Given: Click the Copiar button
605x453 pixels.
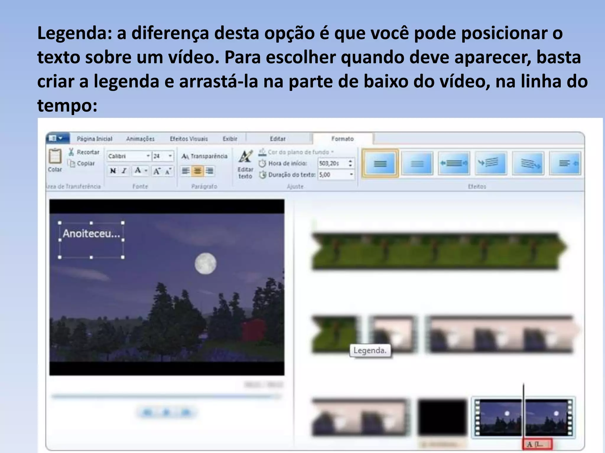Looking at the screenshot, I should click(82, 163).
